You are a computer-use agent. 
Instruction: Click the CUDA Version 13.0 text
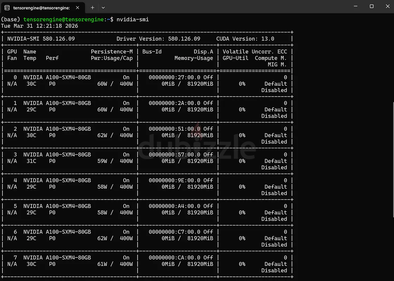coord(245,39)
